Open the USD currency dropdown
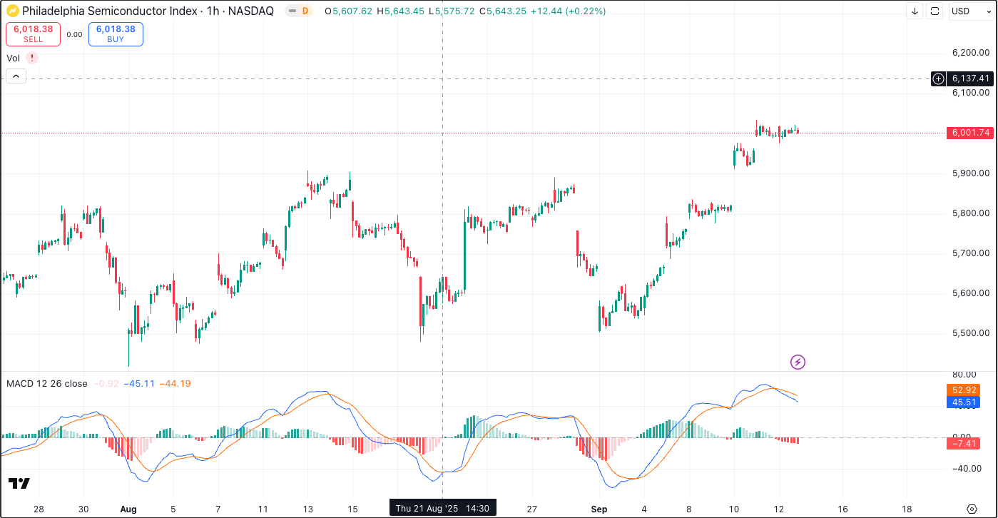The width and height of the screenshot is (998, 518). coord(969,11)
